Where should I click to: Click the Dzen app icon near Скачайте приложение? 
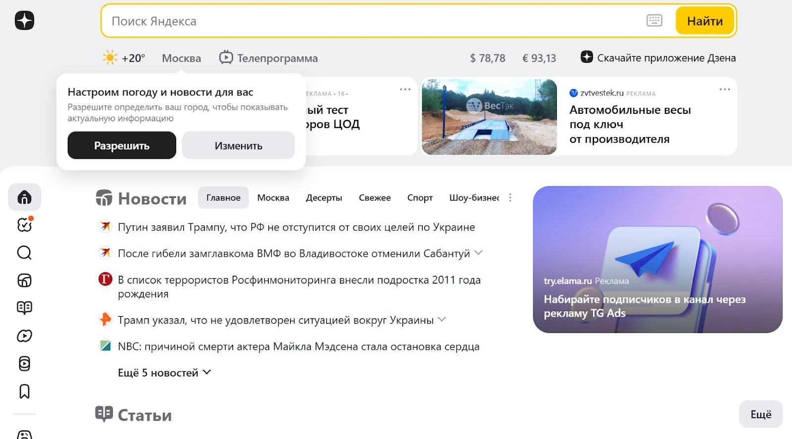click(x=587, y=57)
